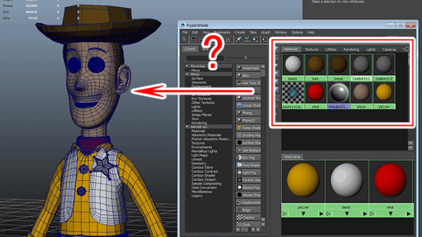Create a Use Background node
The width and height of the screenshot is (422, 237).
pos(248,150)
